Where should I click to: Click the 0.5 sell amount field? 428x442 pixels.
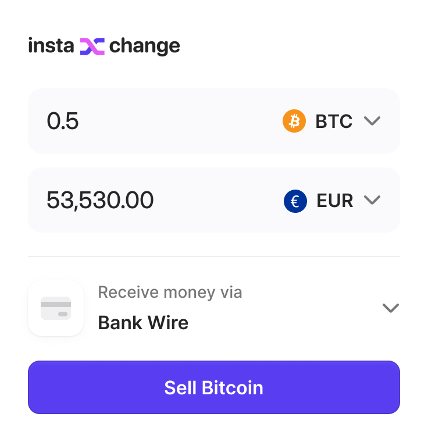click(x=63, y=121)
